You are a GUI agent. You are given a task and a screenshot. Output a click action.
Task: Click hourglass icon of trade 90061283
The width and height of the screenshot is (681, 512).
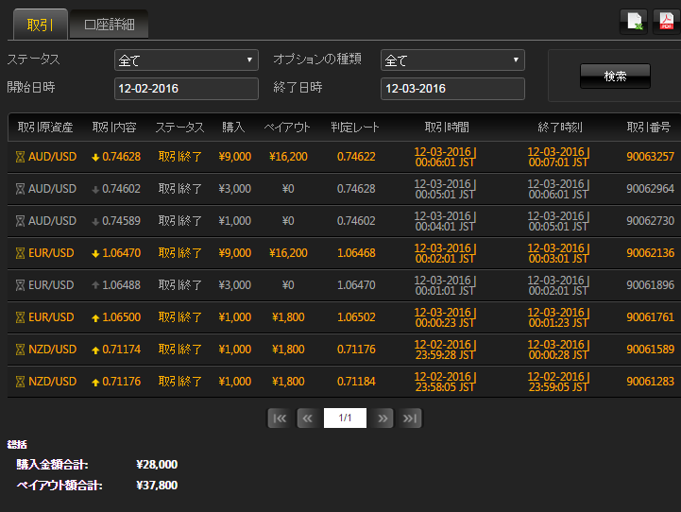point(20,382)
